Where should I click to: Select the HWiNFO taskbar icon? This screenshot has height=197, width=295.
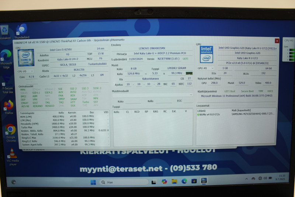204,181
